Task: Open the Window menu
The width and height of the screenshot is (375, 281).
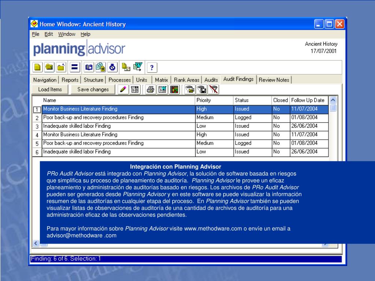Action: click(x=67, y=34)
